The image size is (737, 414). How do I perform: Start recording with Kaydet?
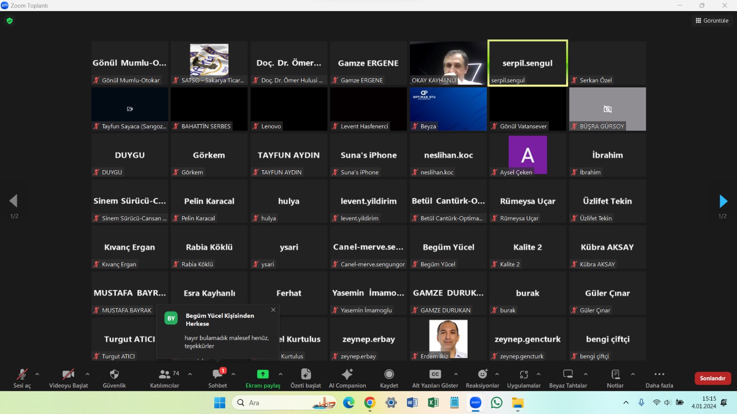(389, 374)
